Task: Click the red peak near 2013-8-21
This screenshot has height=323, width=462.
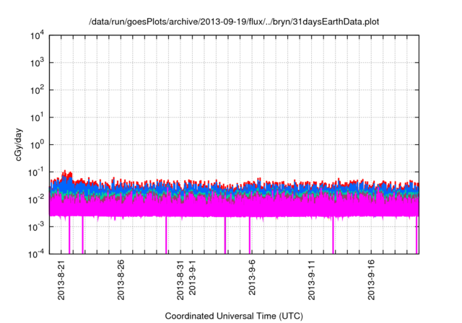Action: point(66,174)
